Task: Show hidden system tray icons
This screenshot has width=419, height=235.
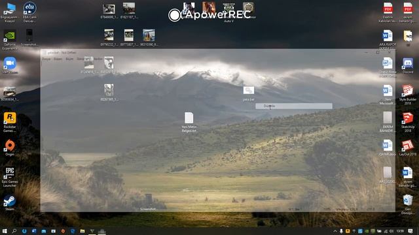Action: click(335, 231)
